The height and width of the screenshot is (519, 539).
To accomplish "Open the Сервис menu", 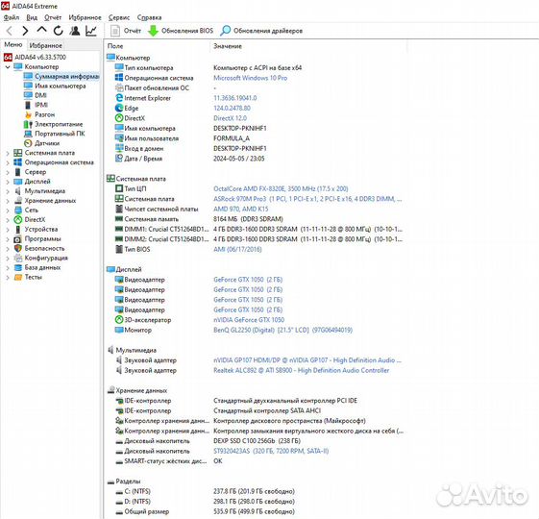I will 119,17.
